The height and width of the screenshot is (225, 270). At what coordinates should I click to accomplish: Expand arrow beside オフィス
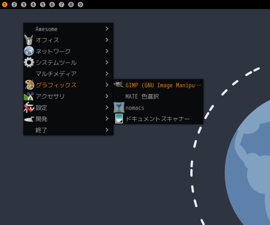point(107,40)
